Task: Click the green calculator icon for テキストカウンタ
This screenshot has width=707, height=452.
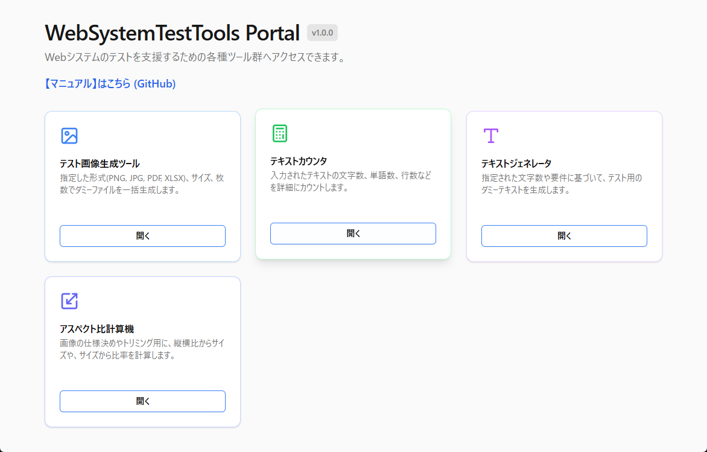Action: [280, 133]
